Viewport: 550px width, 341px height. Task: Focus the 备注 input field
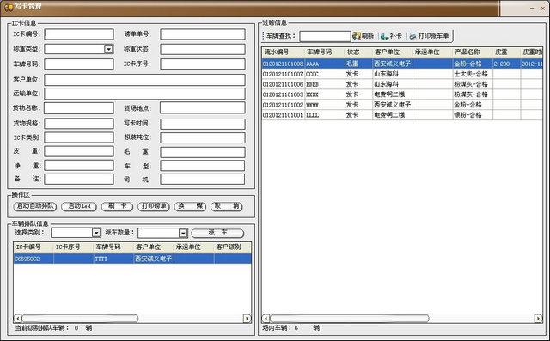(79, 179)
